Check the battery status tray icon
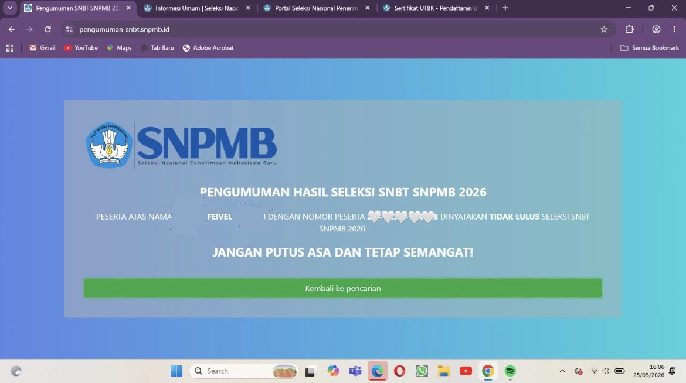 click(x=620, y=371)
